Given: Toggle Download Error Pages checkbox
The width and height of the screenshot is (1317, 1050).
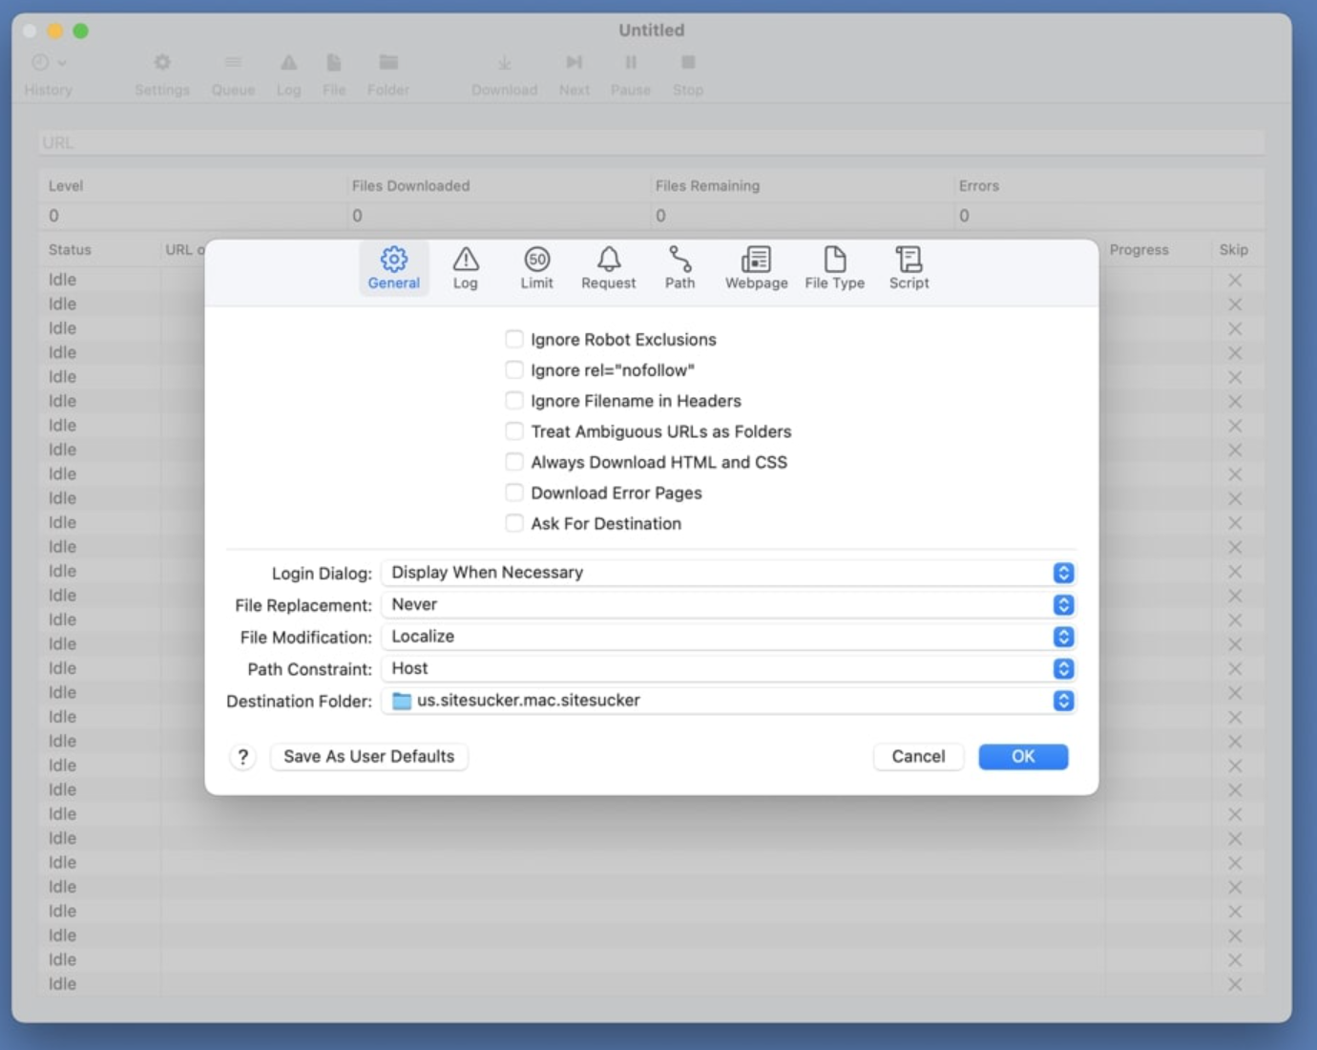Looking at the screenshot, I should coord(514,493).
